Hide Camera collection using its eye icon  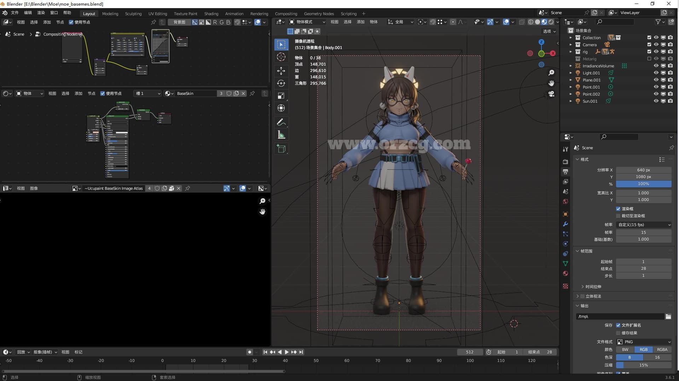pos(656,44)
